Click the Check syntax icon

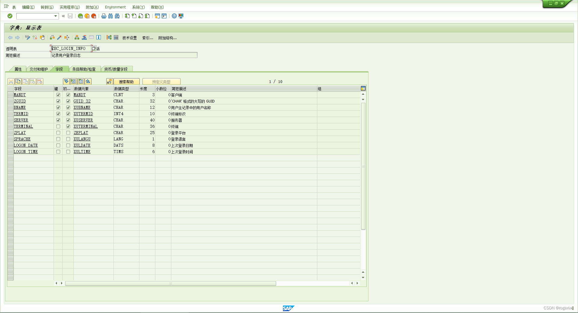[52, 38]
